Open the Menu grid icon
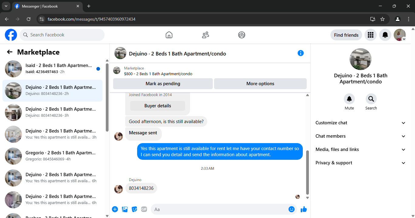This screenshot has height=218, width=415. coord(370,35)
